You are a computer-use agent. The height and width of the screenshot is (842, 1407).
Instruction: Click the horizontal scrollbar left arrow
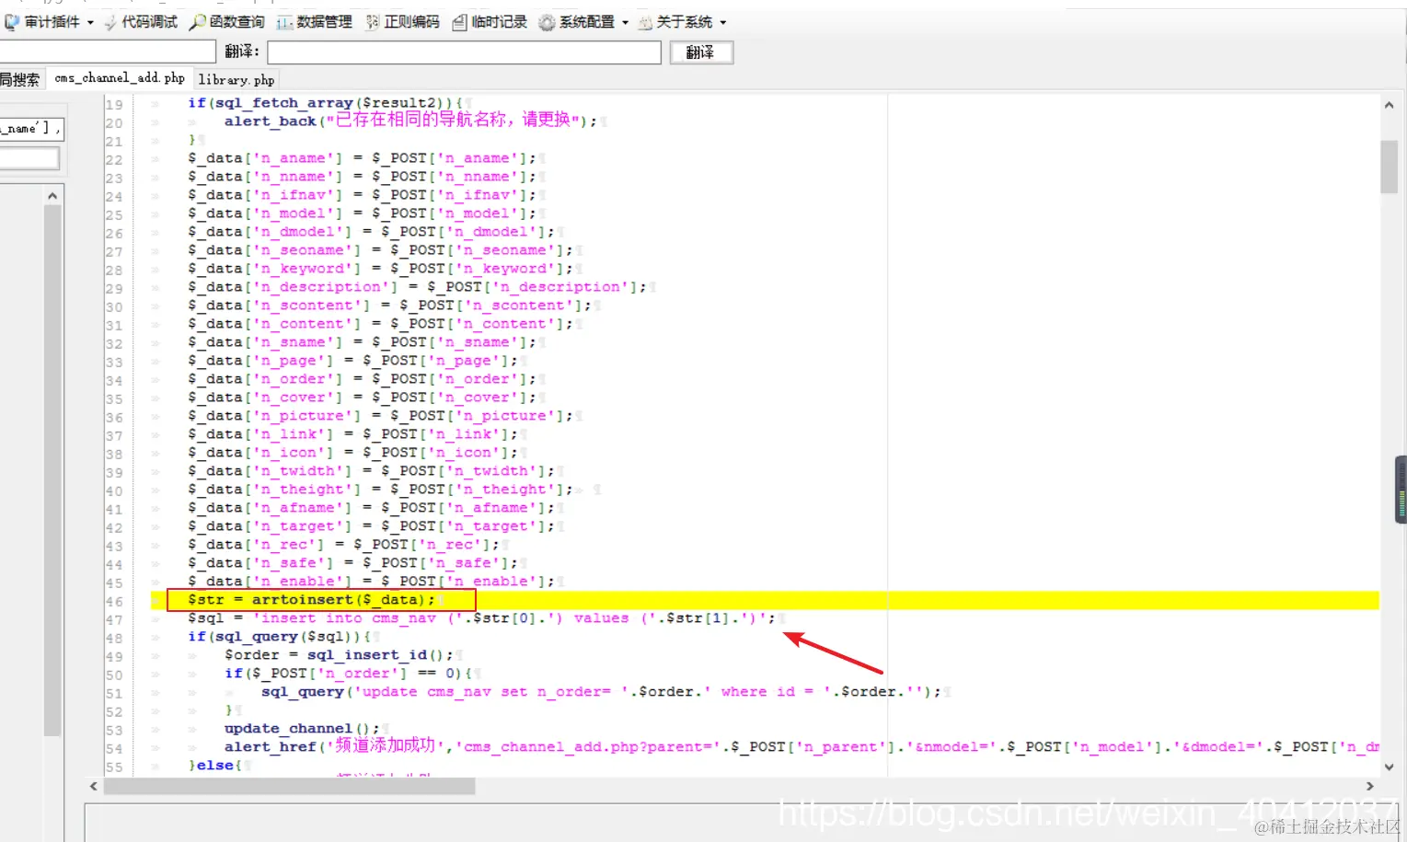point(94,786)
